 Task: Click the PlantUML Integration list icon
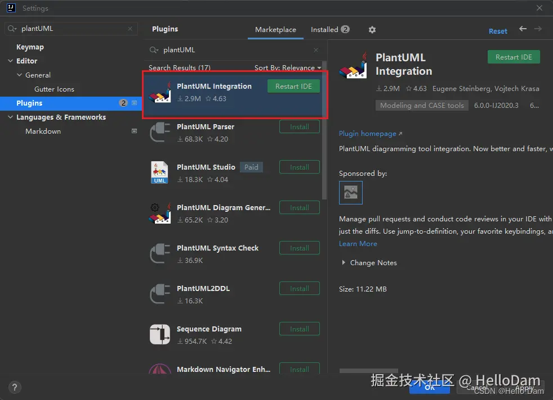pos(160,93)
